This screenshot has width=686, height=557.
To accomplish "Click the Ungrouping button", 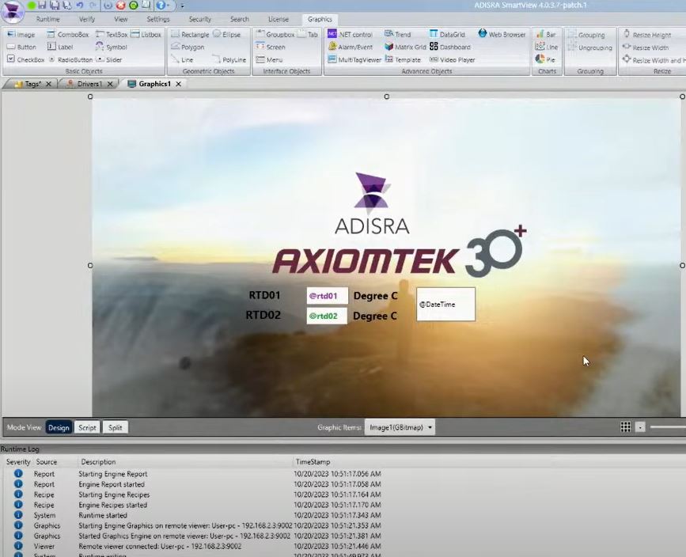I will coord(589,47).
